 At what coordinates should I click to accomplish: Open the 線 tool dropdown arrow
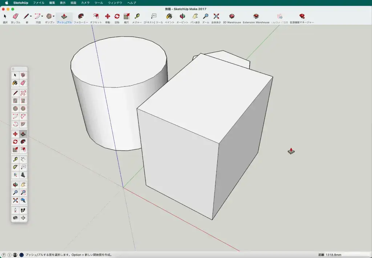point(31,16)
